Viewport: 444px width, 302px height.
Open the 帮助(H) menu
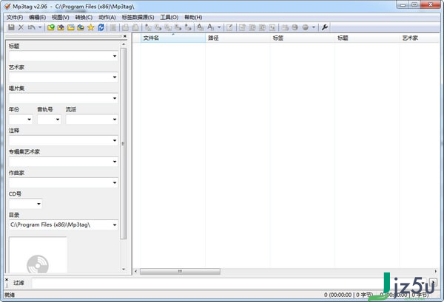click(193, 17)
